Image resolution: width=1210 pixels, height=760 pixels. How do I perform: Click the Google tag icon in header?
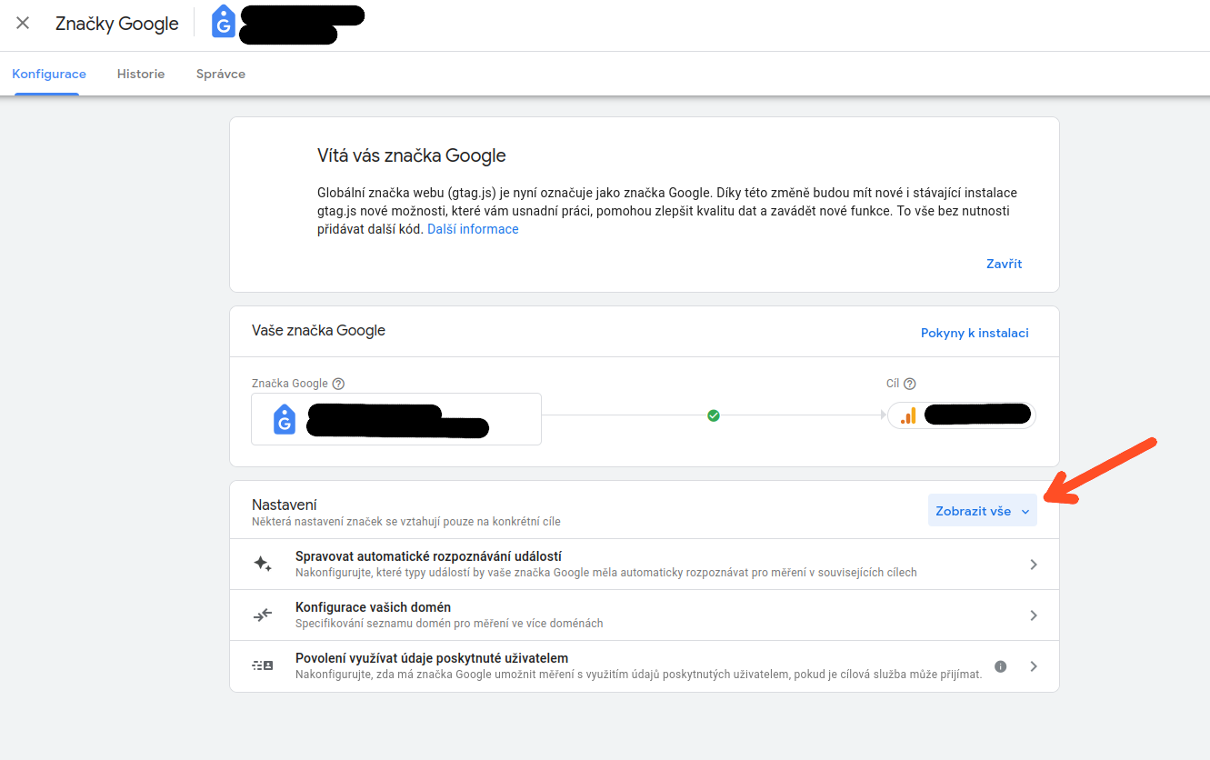[224, 23]
